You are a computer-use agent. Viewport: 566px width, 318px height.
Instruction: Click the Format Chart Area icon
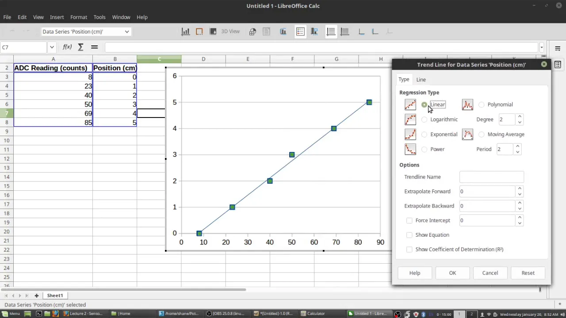[199, 31]
